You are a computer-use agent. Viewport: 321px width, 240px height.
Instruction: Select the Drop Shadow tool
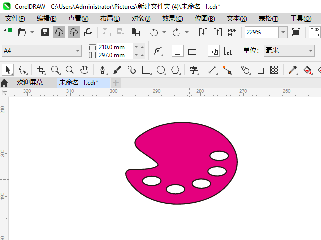click(x=260, y=70)
